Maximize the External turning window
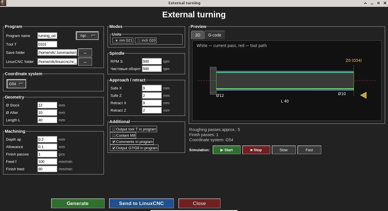Viewport: 388px width, 211px height. tap(378, 3)
